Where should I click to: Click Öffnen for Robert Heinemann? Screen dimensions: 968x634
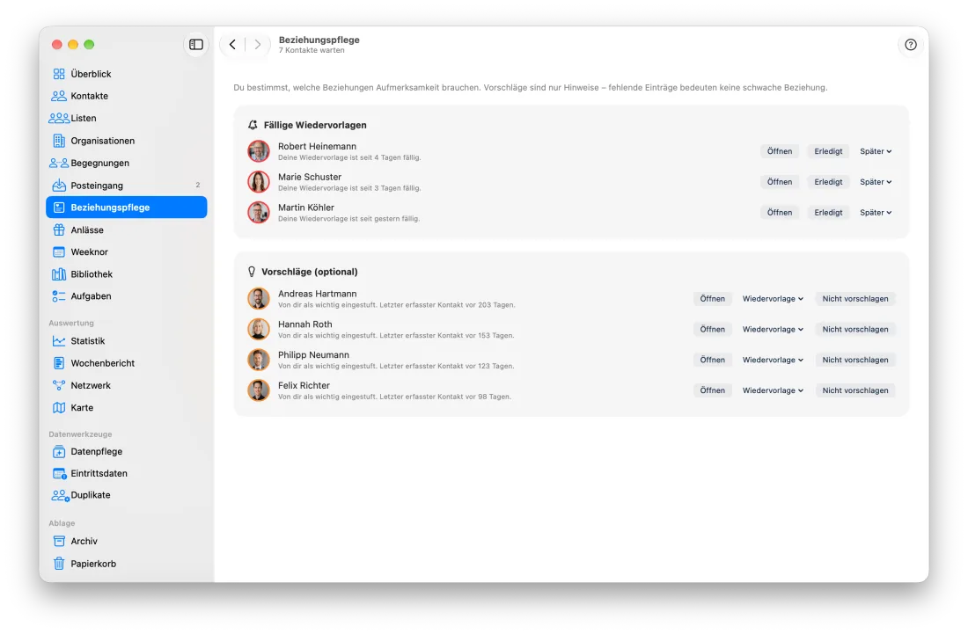[x=779, y=151]
